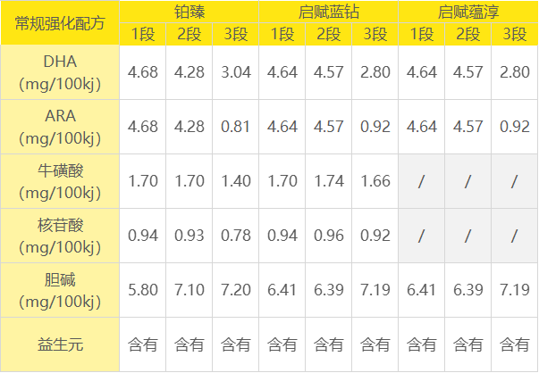Click the 牛磺酸 value 1.74 cell
Image resolution: width=539 pixels, height=373 pixels.
pyautogui.click(x=329, y=181)
